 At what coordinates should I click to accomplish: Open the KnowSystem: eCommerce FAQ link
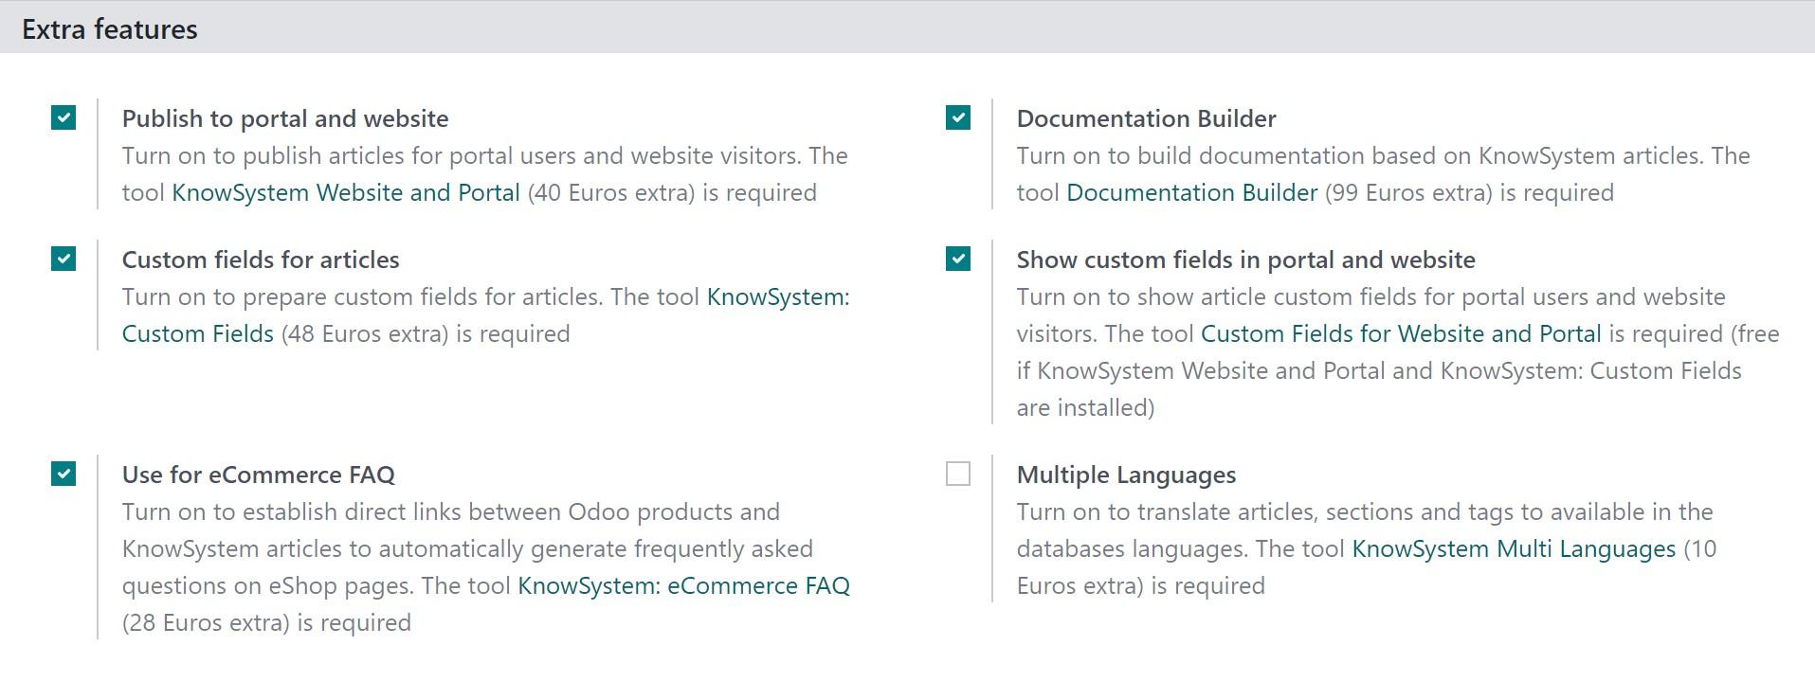click(683, 585)
